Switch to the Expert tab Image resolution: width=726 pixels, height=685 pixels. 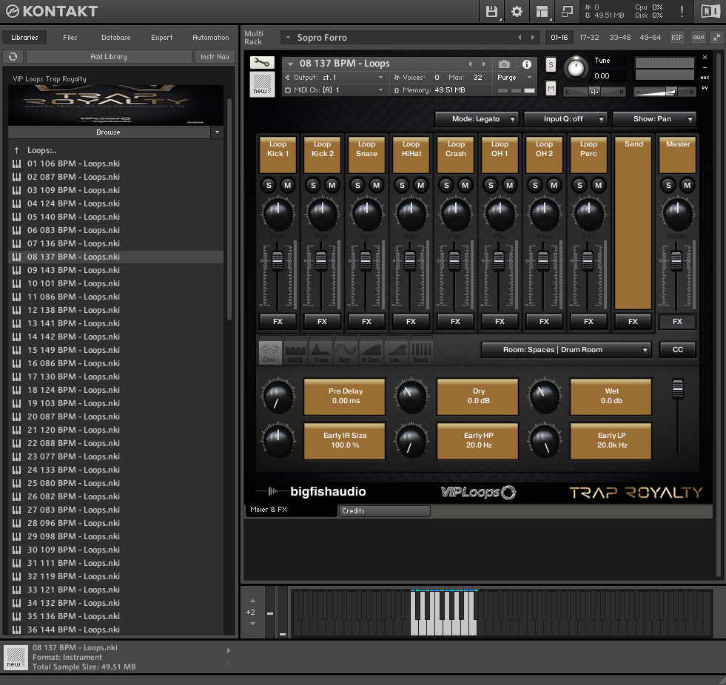pyautogui.click(x=161, y=38)
